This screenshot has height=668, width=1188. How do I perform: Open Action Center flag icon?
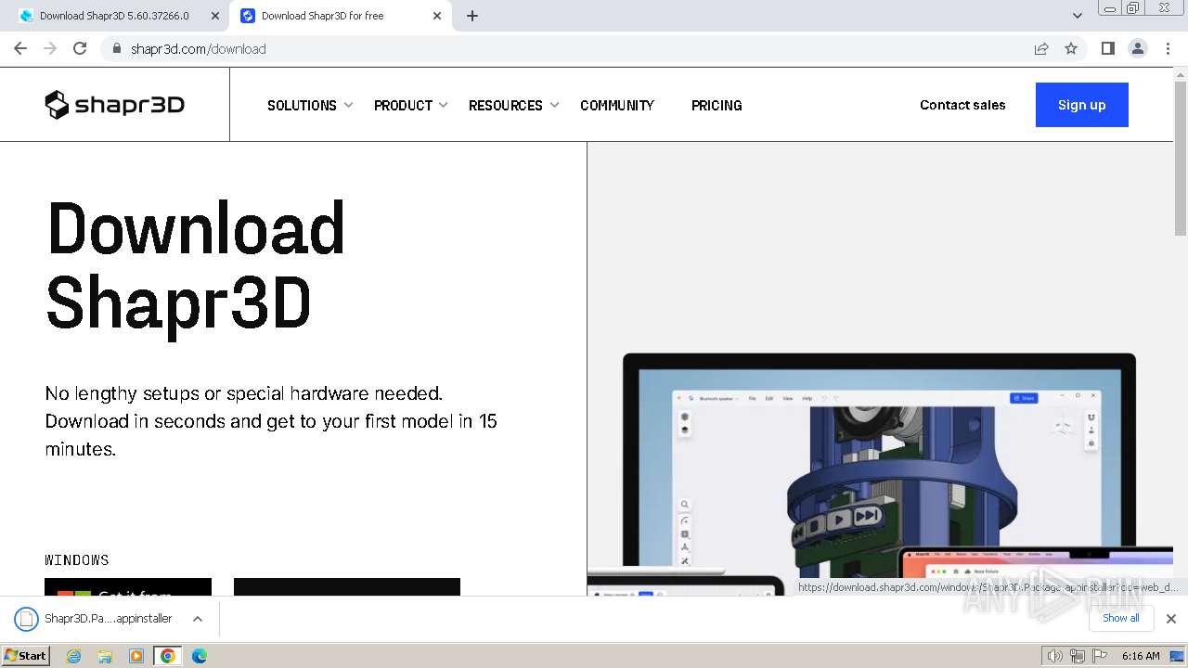(x=1099, y=656)
